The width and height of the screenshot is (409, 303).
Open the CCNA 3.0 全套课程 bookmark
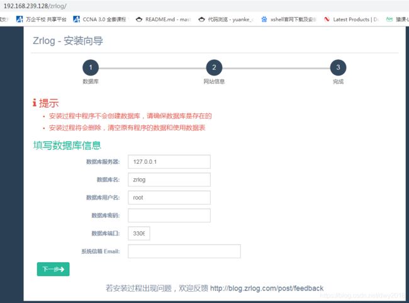click(99, 20)
